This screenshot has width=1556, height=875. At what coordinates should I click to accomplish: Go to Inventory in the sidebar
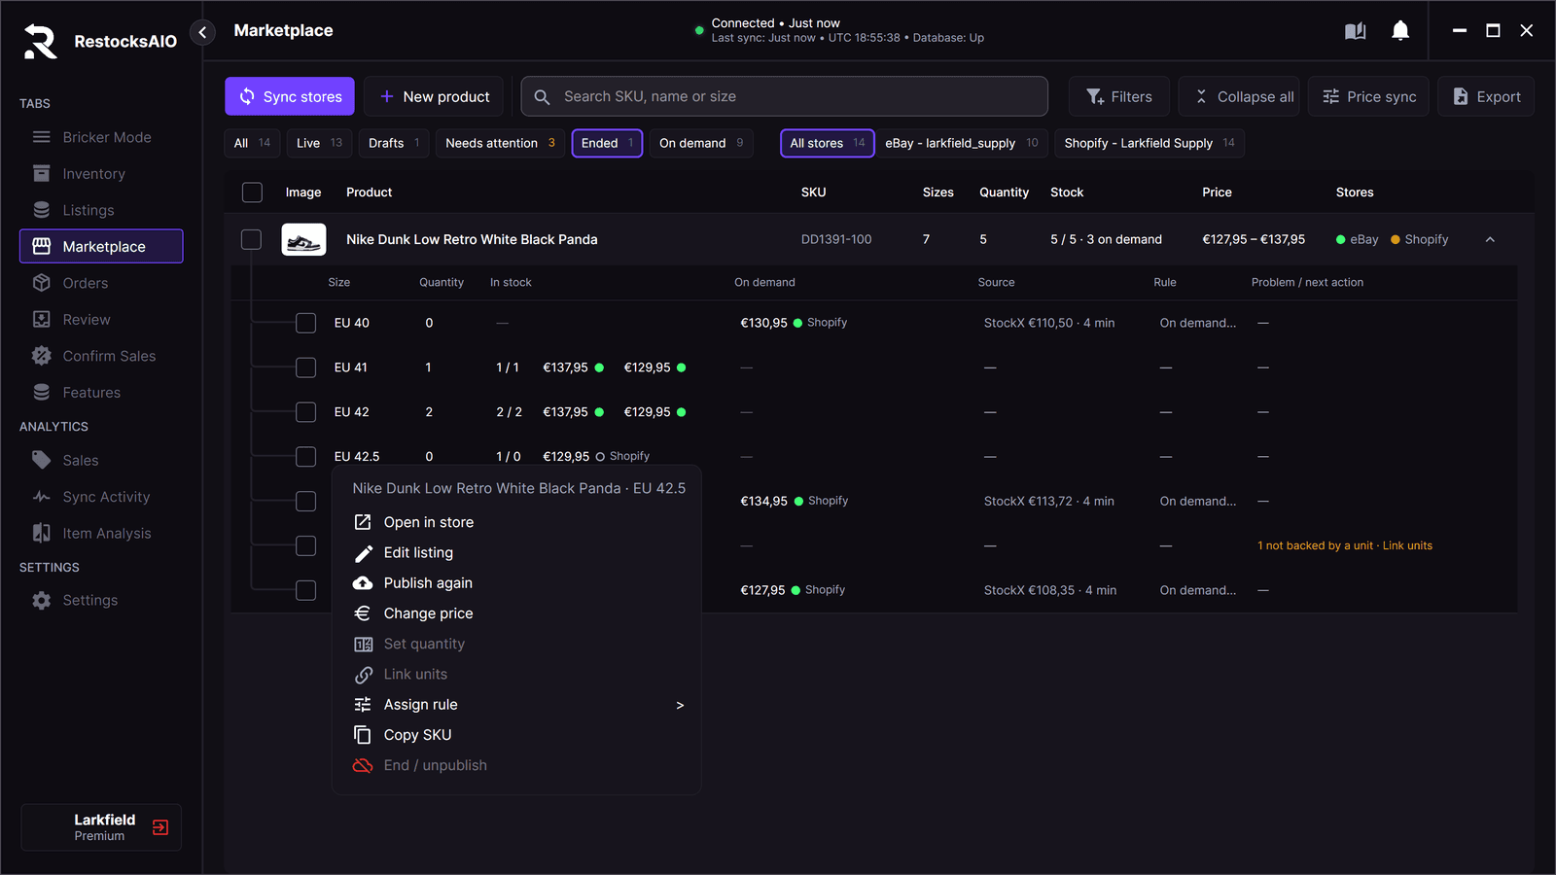(101, 174)
